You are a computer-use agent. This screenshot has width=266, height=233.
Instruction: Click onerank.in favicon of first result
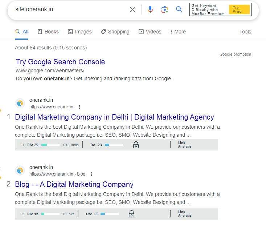(20, 103)
